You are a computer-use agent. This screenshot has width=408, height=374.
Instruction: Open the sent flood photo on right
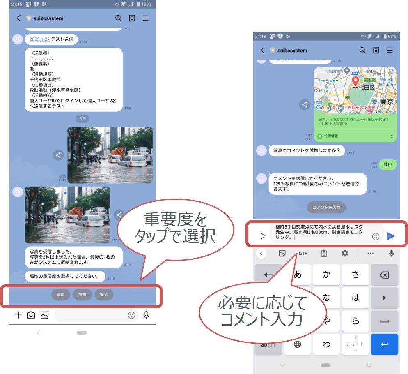pos(110,155)
